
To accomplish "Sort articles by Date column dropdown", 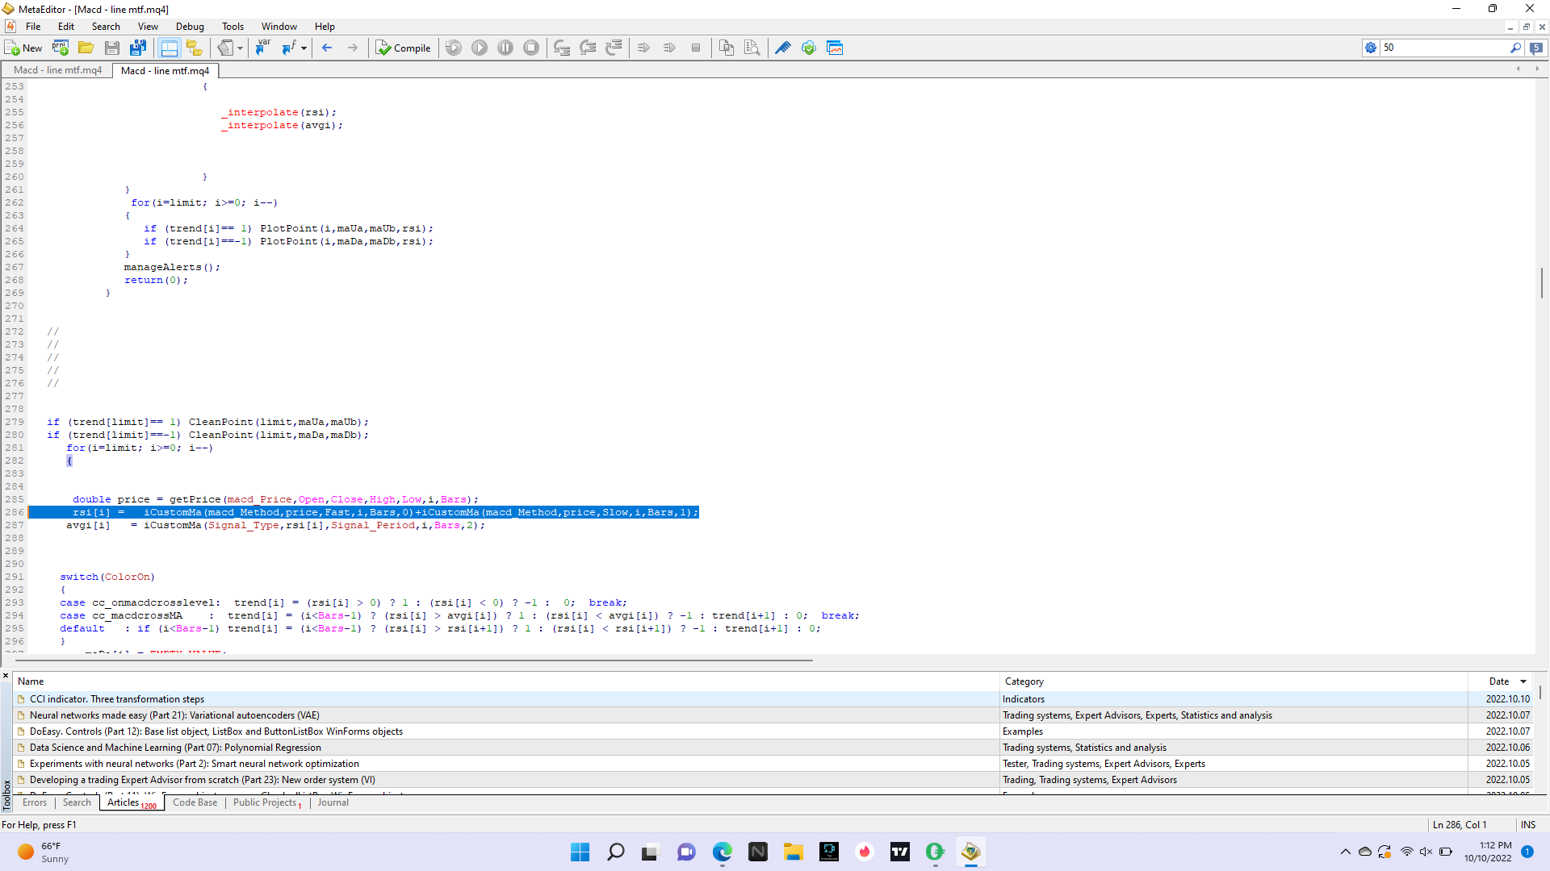I will 1523,681.
